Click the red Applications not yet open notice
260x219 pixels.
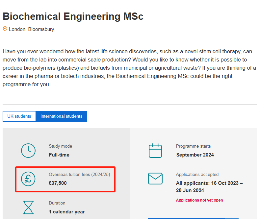tap(199, 200)
